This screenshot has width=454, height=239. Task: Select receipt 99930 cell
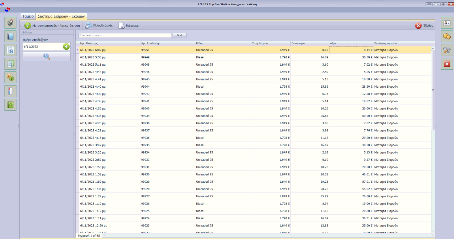[x=168, y=174]
